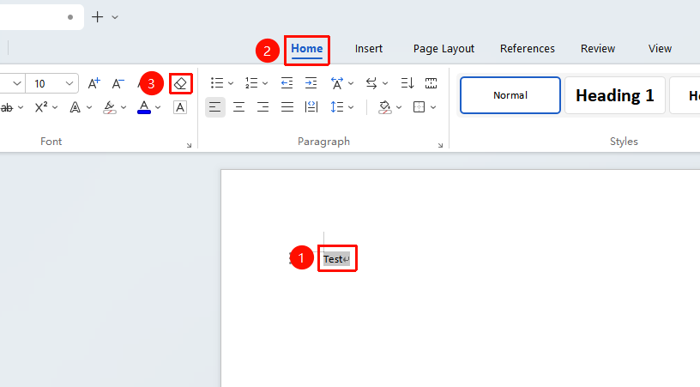
Task: Open Paragraph dialog launcher
Action: click(x=441, y=145)
